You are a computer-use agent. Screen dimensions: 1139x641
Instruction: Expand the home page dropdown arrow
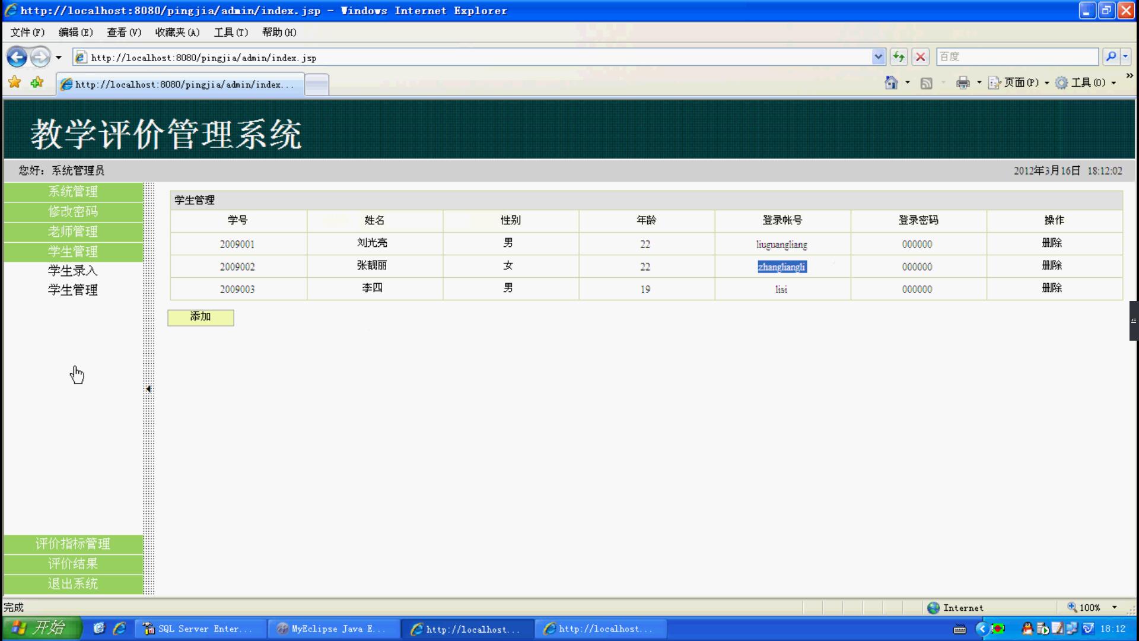pyautogui.click(x=908, y=82)
